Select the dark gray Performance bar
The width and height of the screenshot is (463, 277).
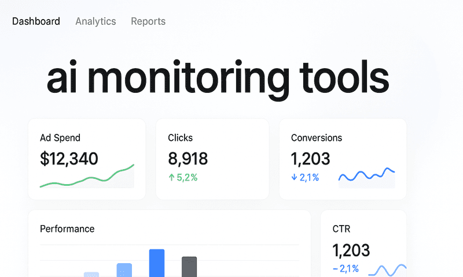[189, 267]
